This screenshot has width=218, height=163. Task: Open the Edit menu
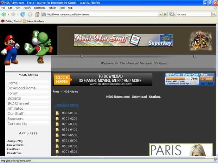(x=10, y=8)
